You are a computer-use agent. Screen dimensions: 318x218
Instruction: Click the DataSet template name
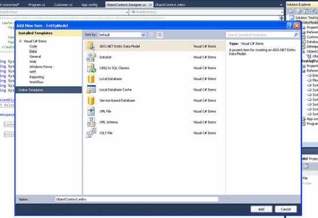105,57
